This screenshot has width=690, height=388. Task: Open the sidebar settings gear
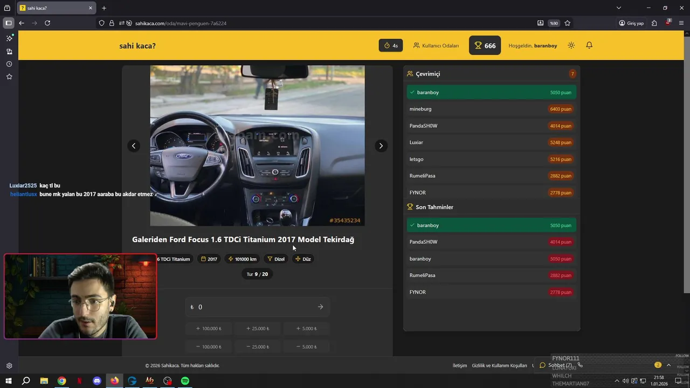(9, 365)
